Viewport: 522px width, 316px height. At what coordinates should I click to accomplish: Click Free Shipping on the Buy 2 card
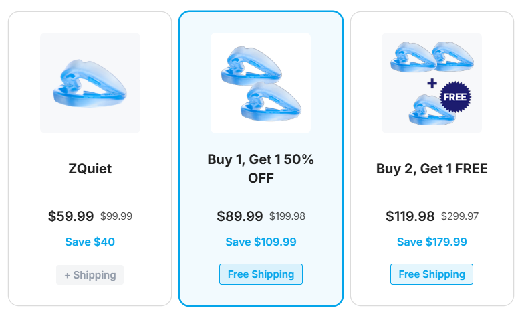(x=432, y=274)
